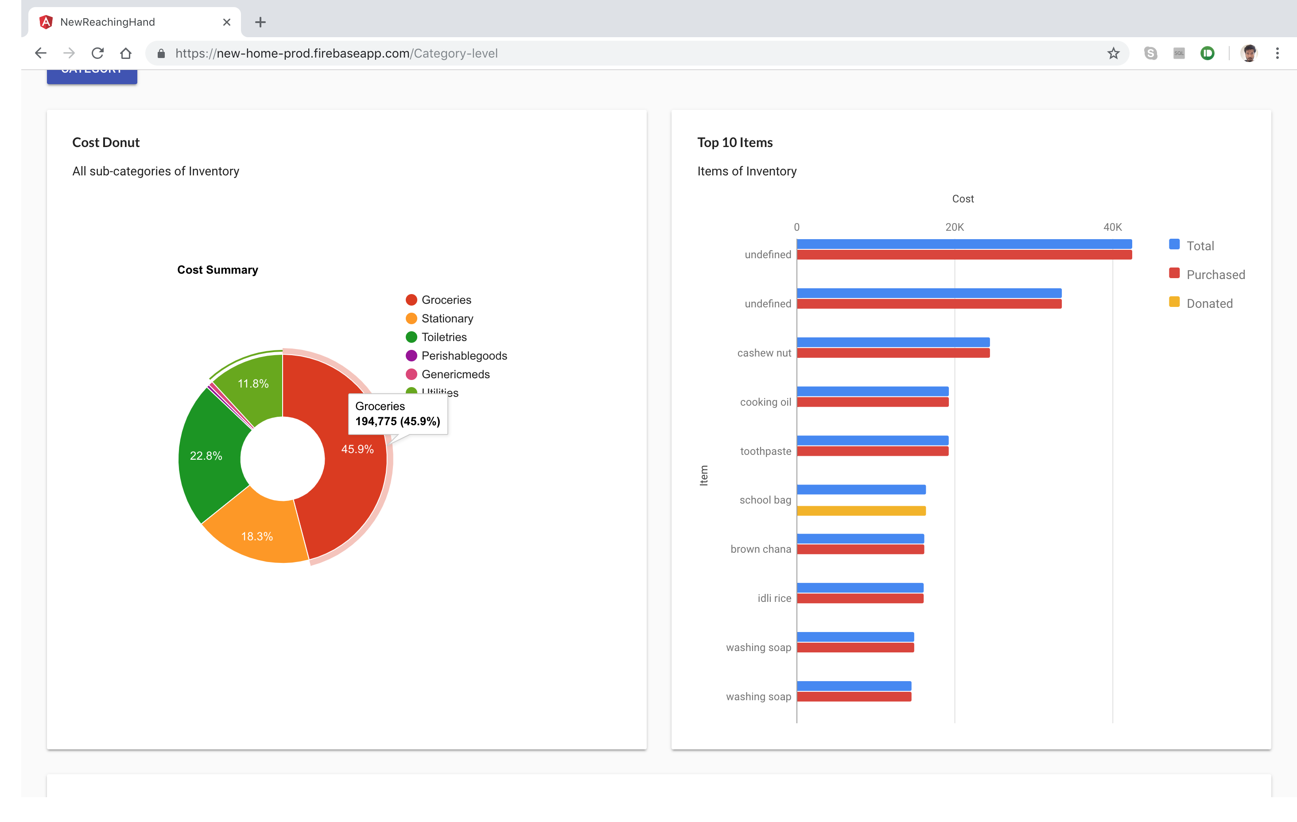Click the browser forward arrow
1297x822 pixels.
pos(69,53)
